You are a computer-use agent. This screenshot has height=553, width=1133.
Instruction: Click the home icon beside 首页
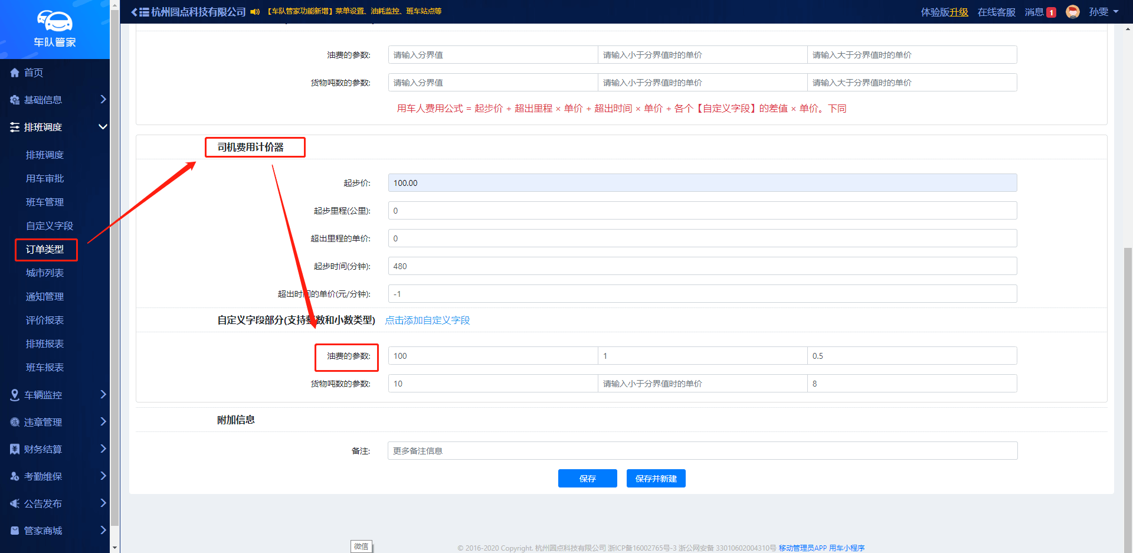pyautogui.click(x=15, y=73)
